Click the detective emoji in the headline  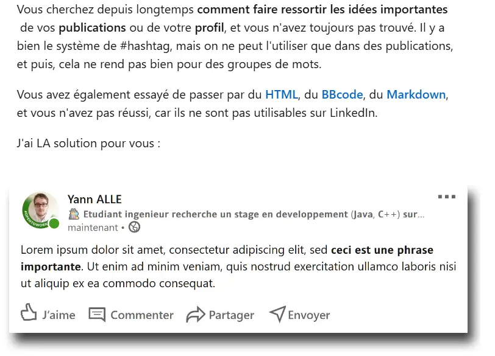[x=74, y=214]
